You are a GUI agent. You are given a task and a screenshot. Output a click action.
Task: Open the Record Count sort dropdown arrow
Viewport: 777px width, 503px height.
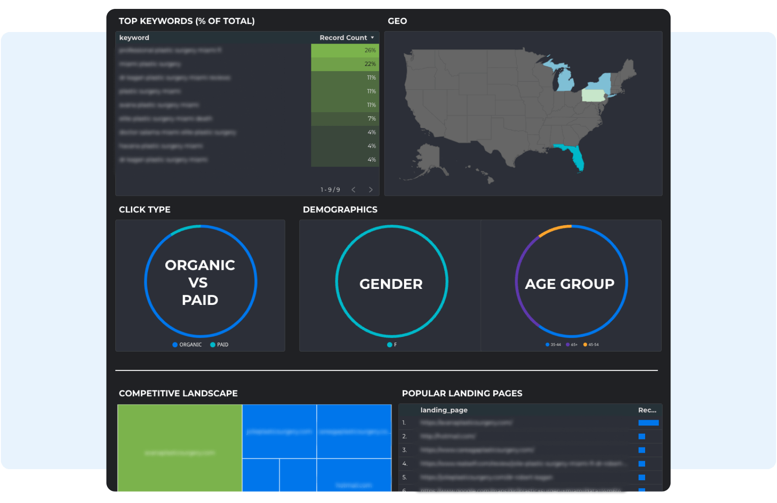(x=372, y=38)
